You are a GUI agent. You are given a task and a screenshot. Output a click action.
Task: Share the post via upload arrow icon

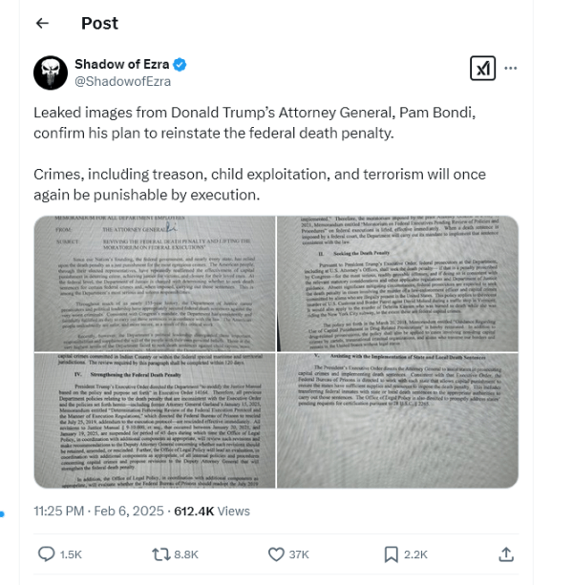(x=506, y=554)
